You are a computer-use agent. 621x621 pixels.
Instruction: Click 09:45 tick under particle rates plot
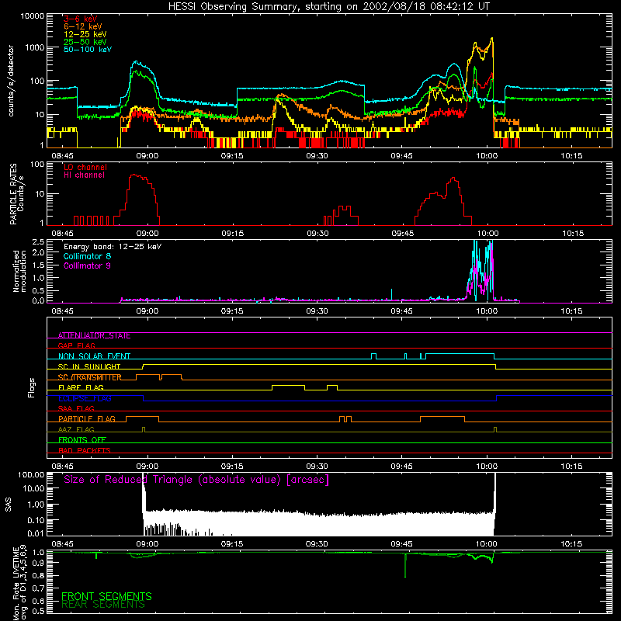(402, 234)
